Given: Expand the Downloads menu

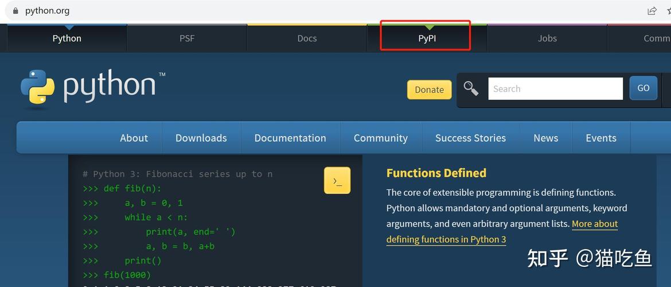Looking at the screenshot, I should (201, 138).
